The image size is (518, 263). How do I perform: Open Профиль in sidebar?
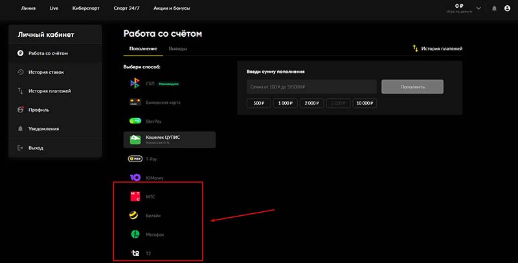click(55, 110)
